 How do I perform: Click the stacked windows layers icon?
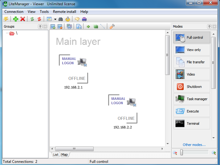(x=69, y=26)
